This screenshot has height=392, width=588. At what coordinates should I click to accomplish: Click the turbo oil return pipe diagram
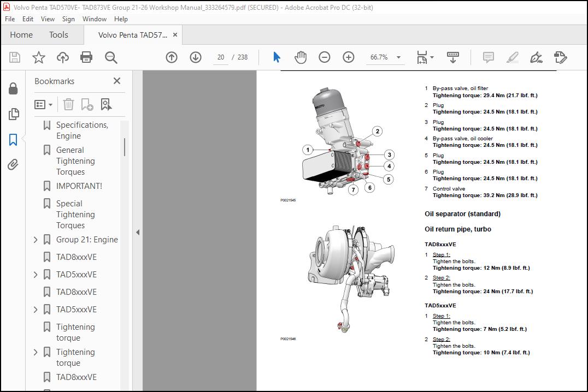point(351,279)
